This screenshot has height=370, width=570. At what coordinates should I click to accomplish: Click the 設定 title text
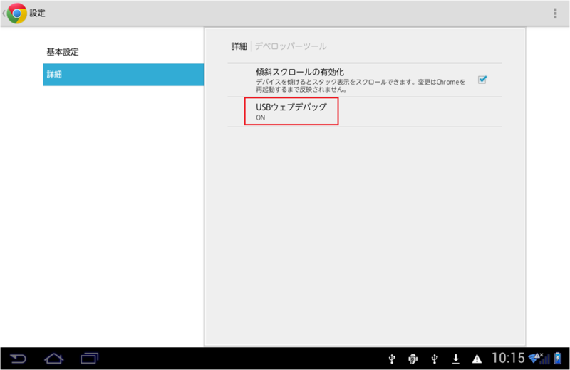[37, 14]
